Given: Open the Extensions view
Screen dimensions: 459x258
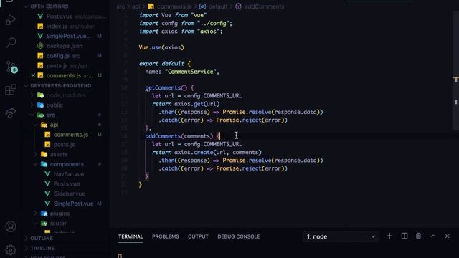Looking at the screenshot, I should pos(11,90).
